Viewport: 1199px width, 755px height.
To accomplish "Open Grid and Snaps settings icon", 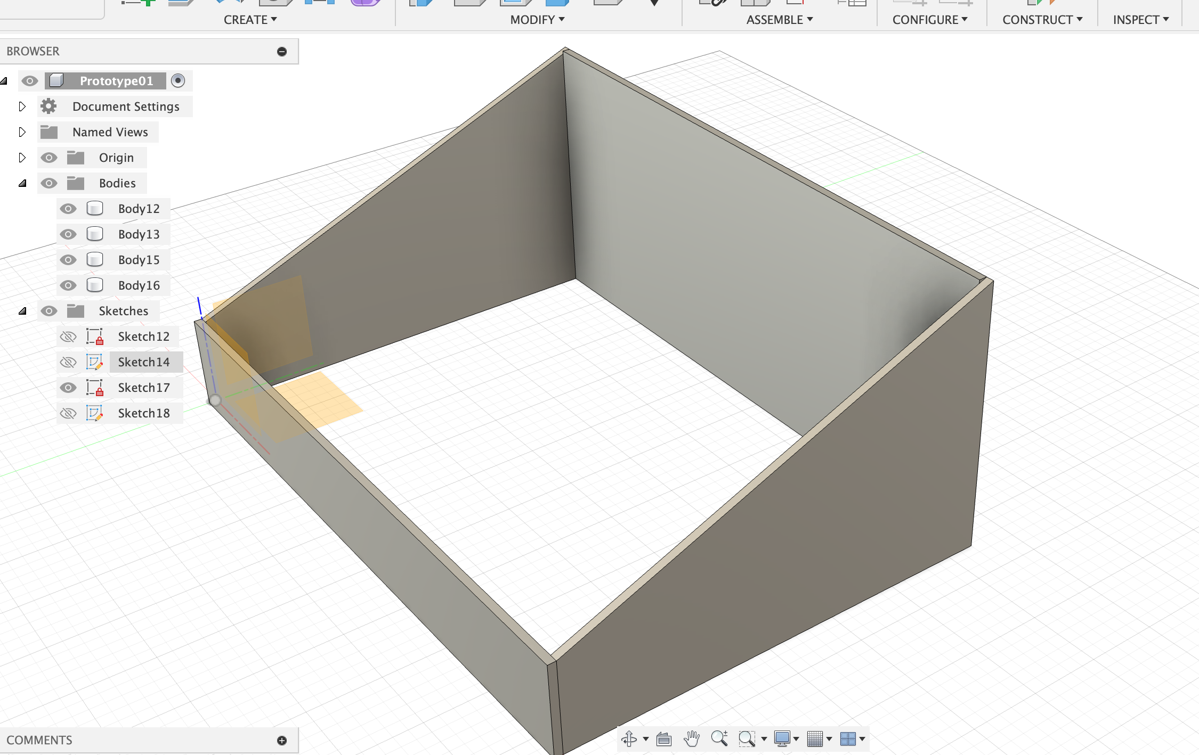I will point(815,739).
